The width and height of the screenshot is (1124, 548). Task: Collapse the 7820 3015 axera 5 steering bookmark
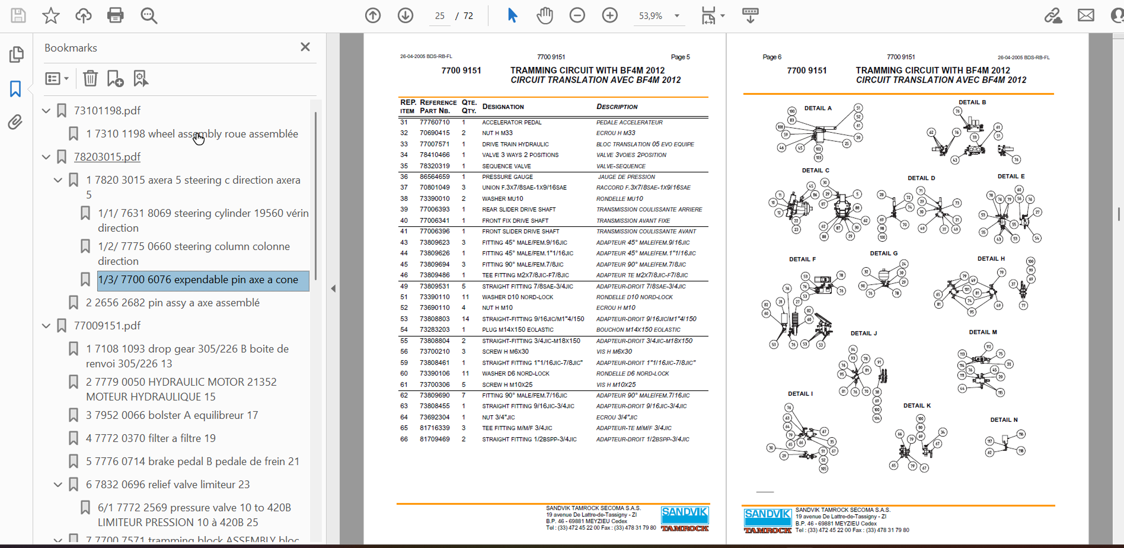[58, 180]
